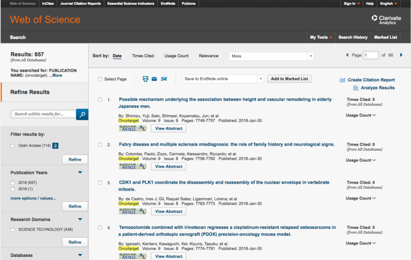The width and height of the screenshot is (411, 260).
Task: Open the My Tools menu
Action: pyautogui.click(x=321, y=38)
